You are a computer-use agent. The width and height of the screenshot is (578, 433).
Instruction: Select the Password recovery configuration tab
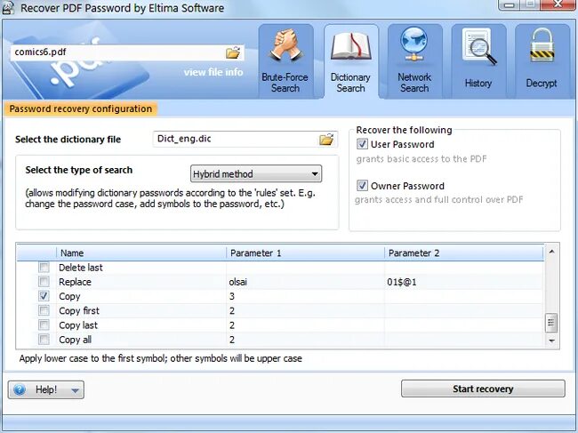(x=80, y=108)
